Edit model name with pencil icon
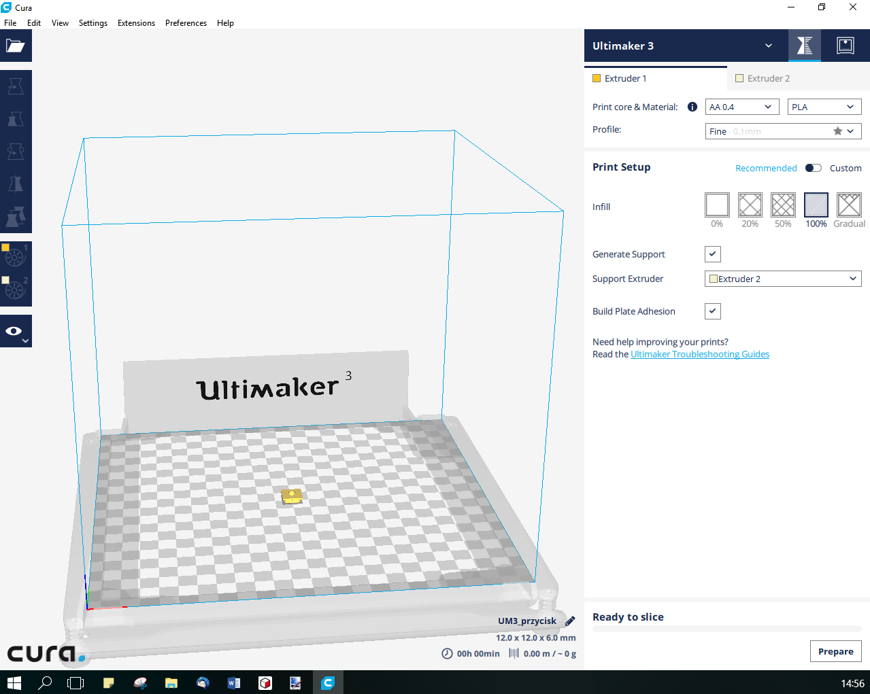Screen dimensions: 870x694 point(570,621)
